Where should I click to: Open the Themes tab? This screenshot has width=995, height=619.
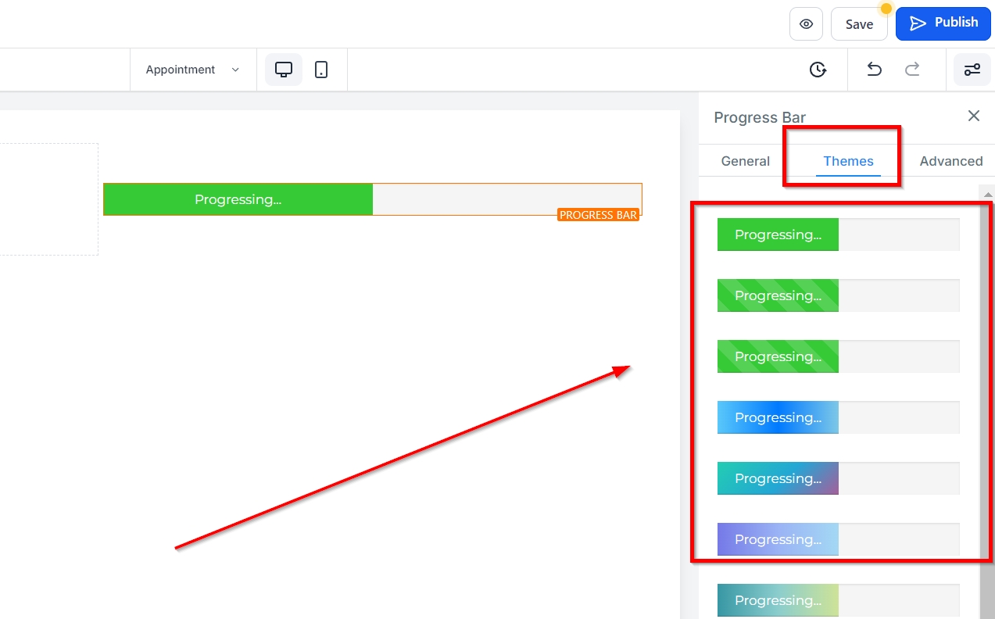pos(848,161)
